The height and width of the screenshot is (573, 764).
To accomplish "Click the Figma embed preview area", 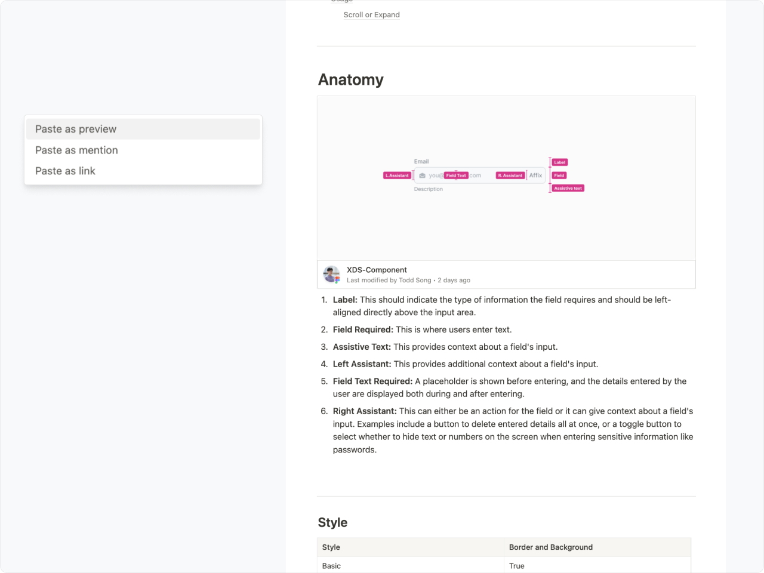I will 506,178.
